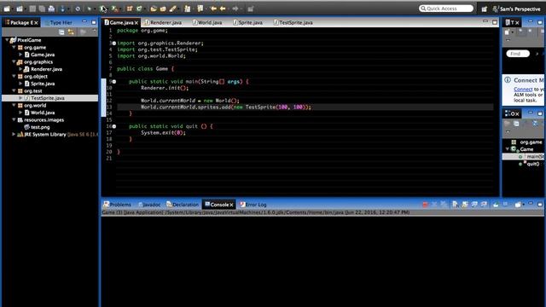Click Collapse All in Package Explorer
The width and height of the screenshot is (546, 307).
(x=61, y=32)
